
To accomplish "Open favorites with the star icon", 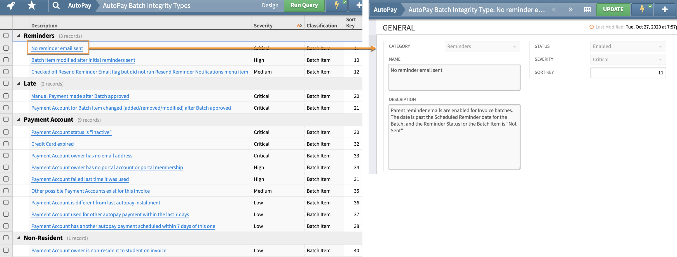I will (32, 5).
